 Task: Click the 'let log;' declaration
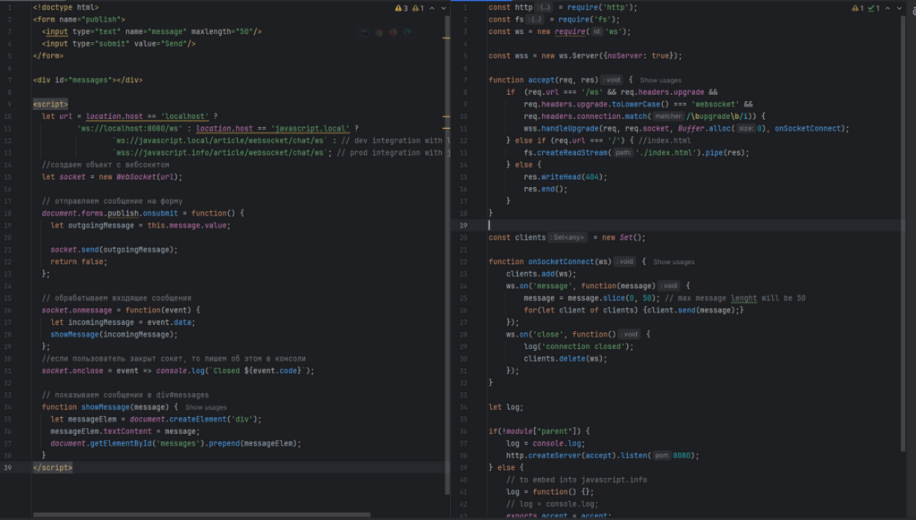pos(506,407)
